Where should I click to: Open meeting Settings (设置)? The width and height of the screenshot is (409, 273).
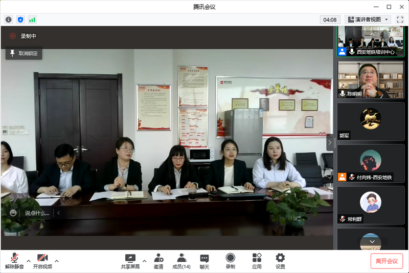click(280, 261)
